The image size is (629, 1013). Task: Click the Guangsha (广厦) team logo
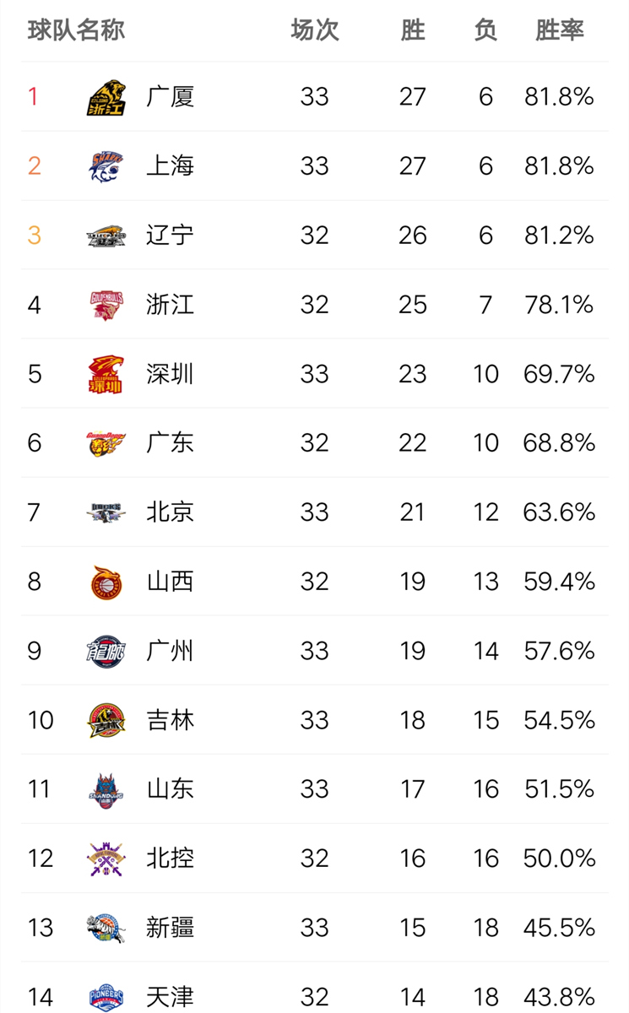[x=107, y=97]
